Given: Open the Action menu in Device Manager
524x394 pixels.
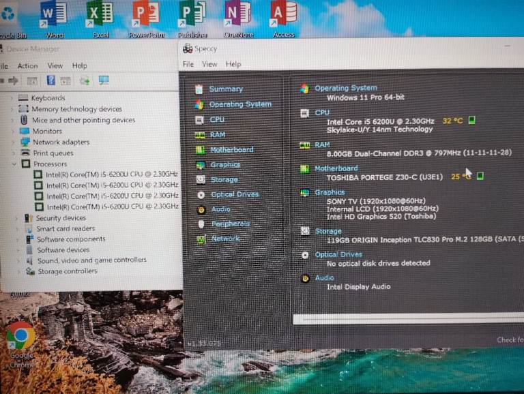Looking at the screenshot, I should [x=28, y=66].
